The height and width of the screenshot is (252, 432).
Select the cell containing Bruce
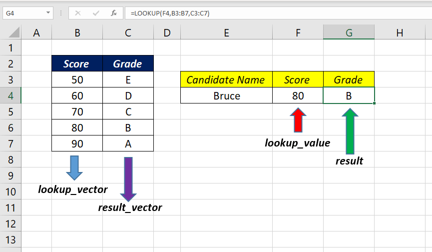point(226,95)
